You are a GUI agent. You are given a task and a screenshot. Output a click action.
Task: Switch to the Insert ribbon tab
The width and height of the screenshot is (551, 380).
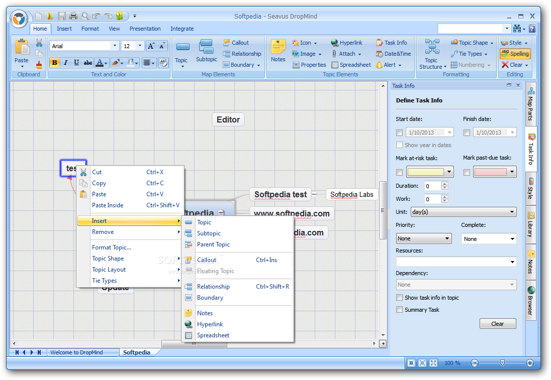click(x=64, y=29)
